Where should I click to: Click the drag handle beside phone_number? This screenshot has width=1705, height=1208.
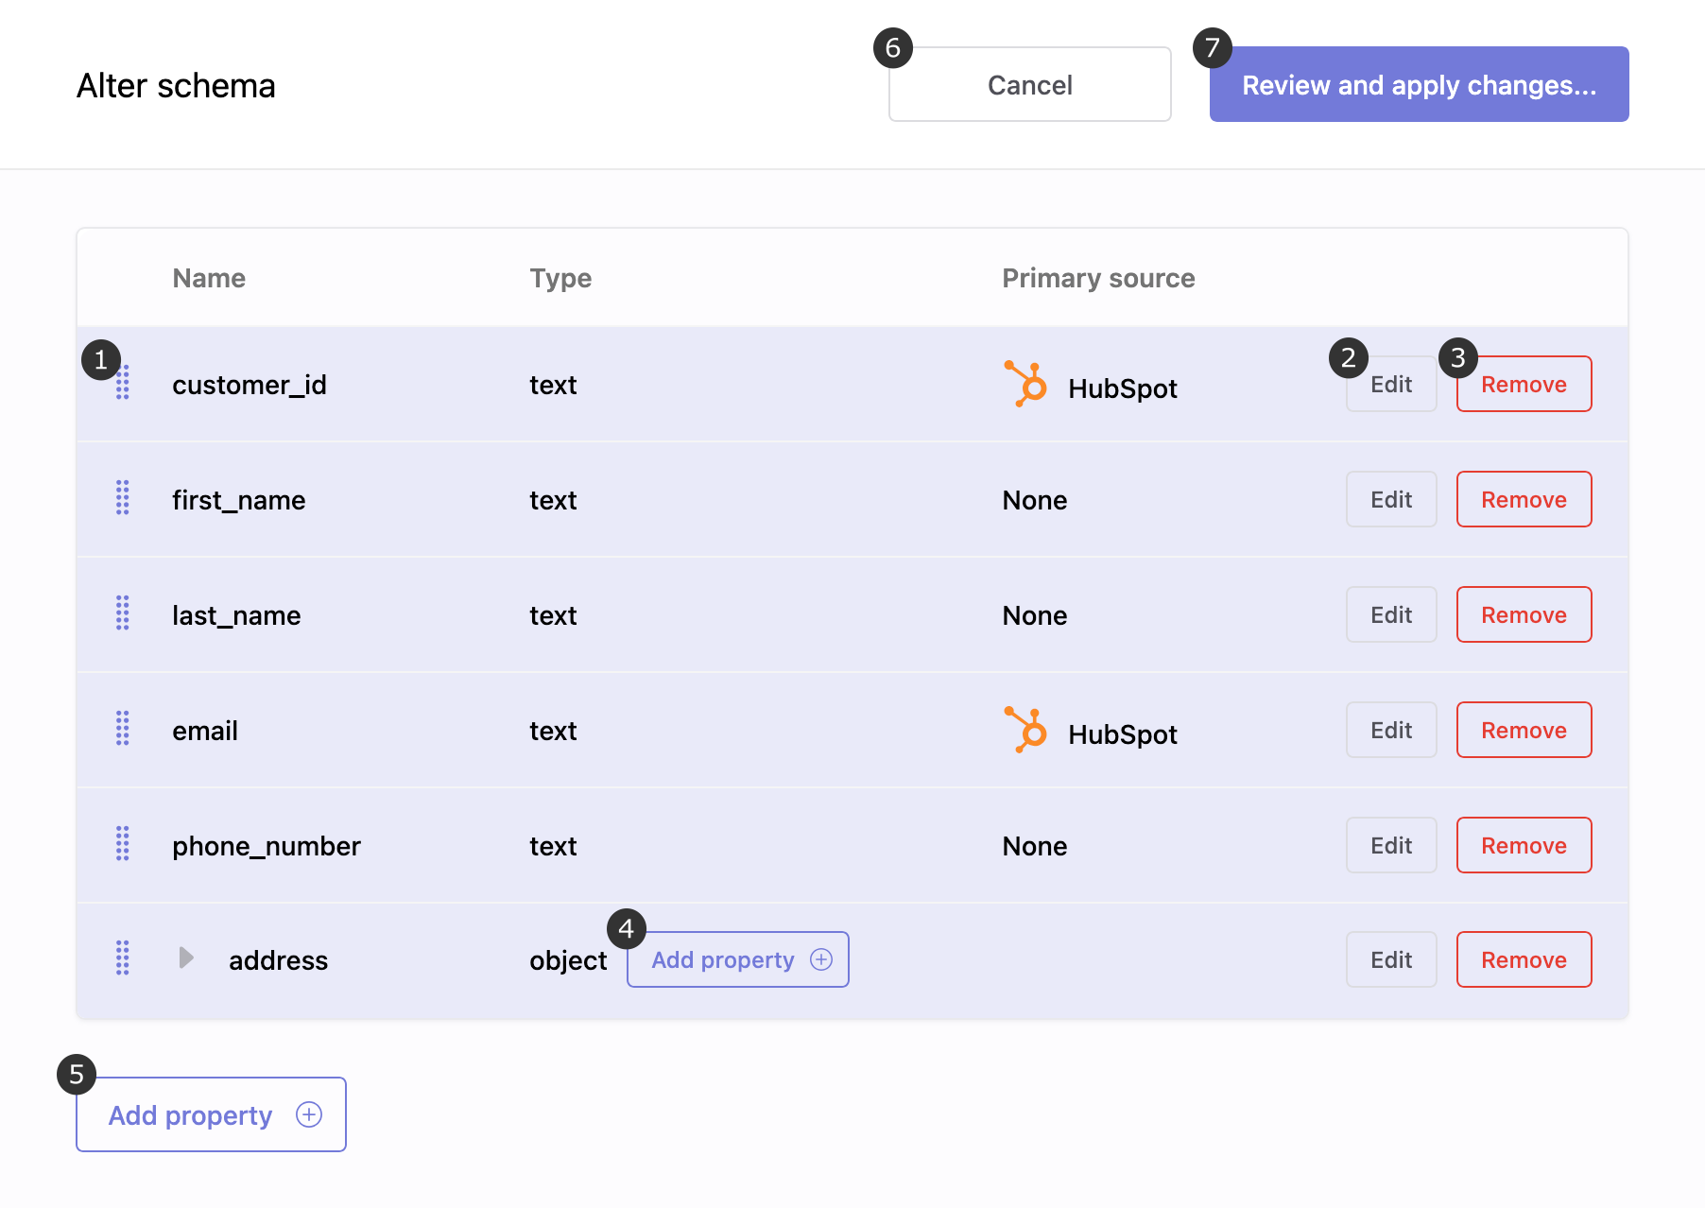[123, 844]
